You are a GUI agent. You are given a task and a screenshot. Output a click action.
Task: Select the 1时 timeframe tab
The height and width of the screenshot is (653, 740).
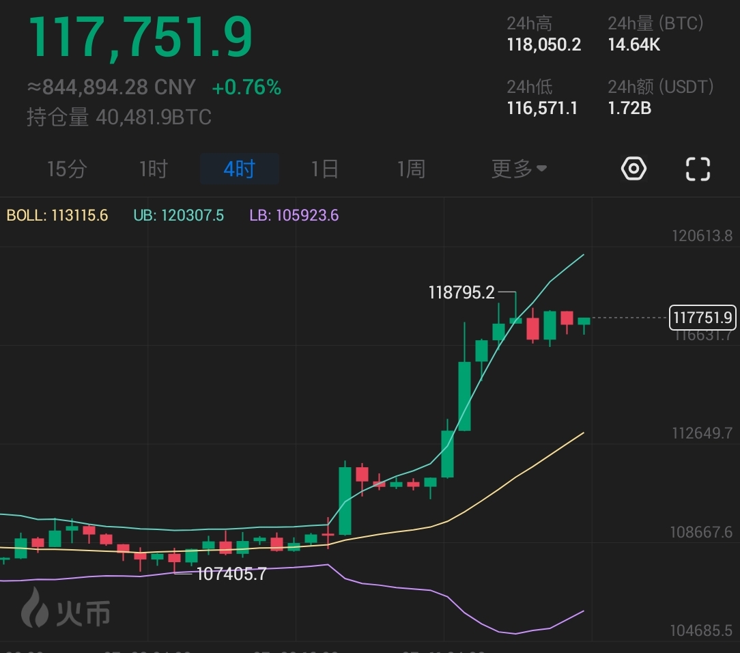pyautogui.click(x=153, y=169)
